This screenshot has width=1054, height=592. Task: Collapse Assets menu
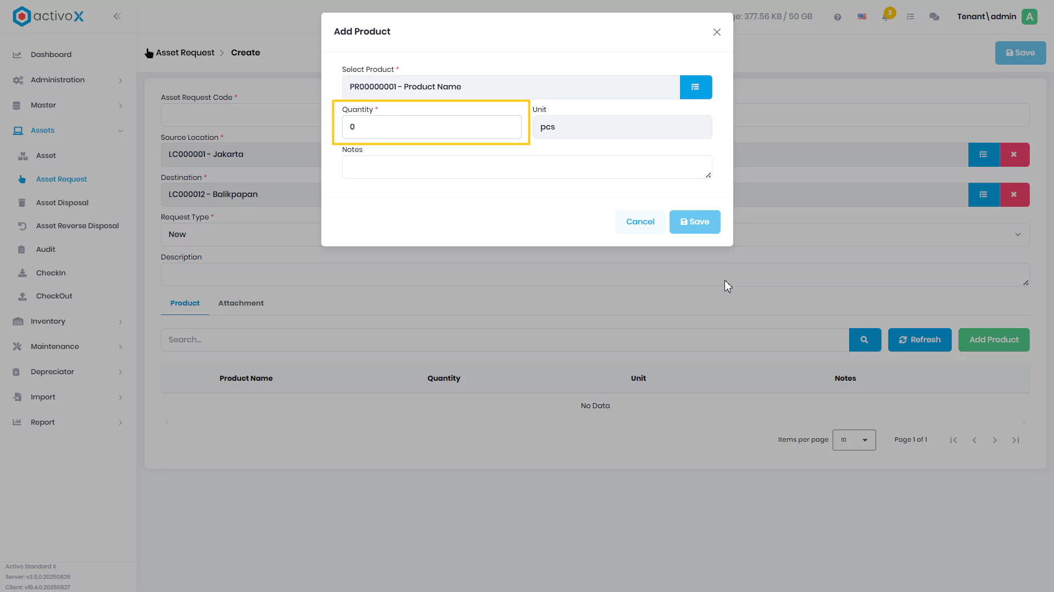(x=68, y=131)
